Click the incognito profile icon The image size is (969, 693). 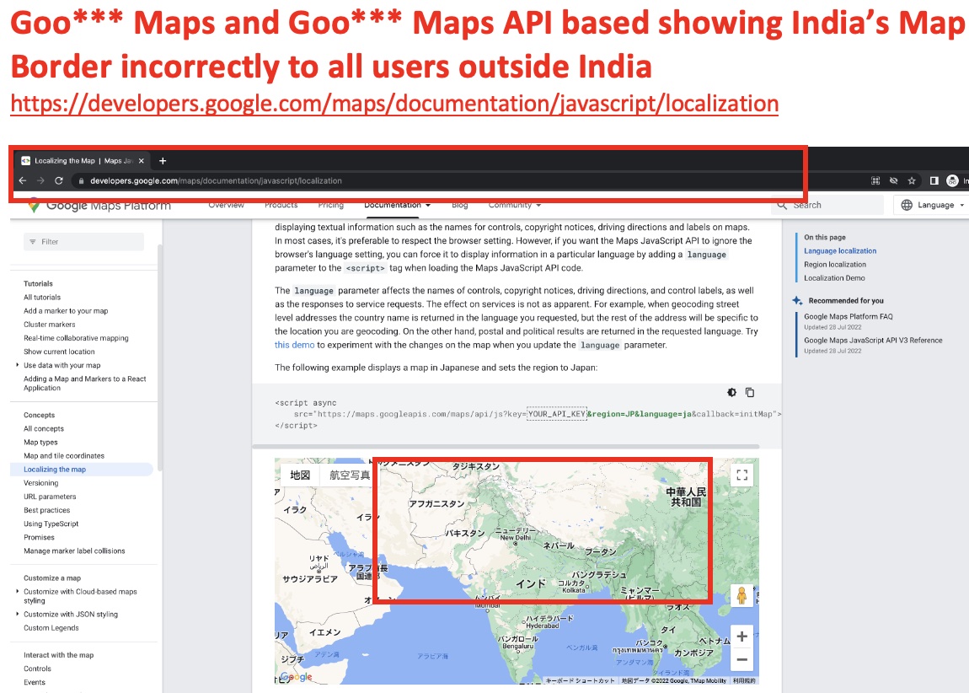(x=952, y=180)
